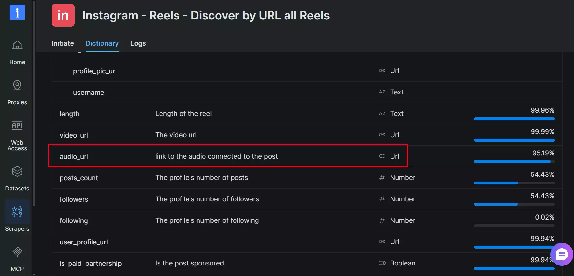Switch to the Initiate tab
Image resolution: width=574 pixels, height=276 pixels.
coord(63,43)
